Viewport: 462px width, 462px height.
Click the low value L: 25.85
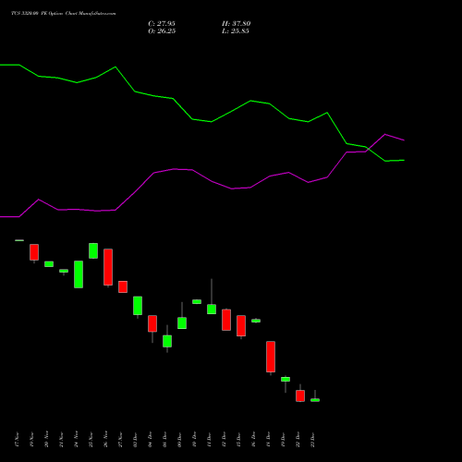click(x=236, y=31)
